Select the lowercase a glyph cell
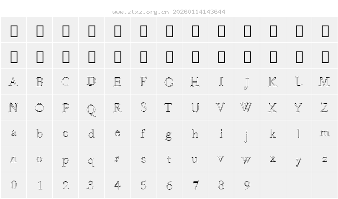This screenshot has width=338, height=199. [14, 133]
